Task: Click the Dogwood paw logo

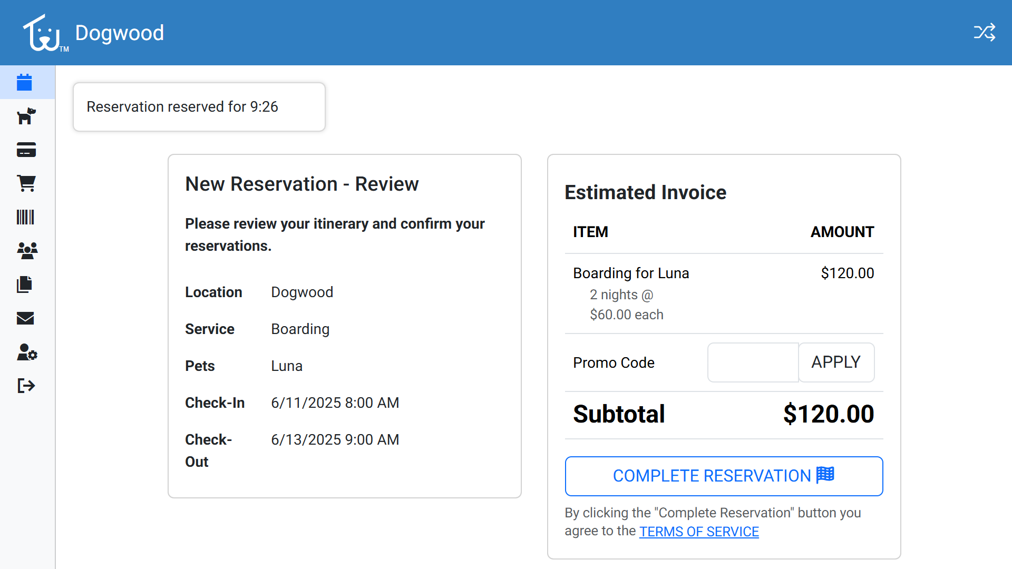Action: (43, 33)
